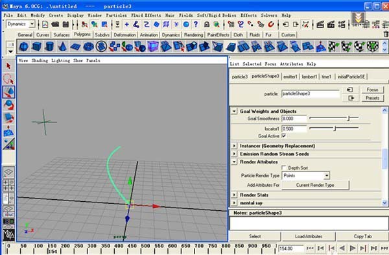Click the Load Attributes button

309,236
